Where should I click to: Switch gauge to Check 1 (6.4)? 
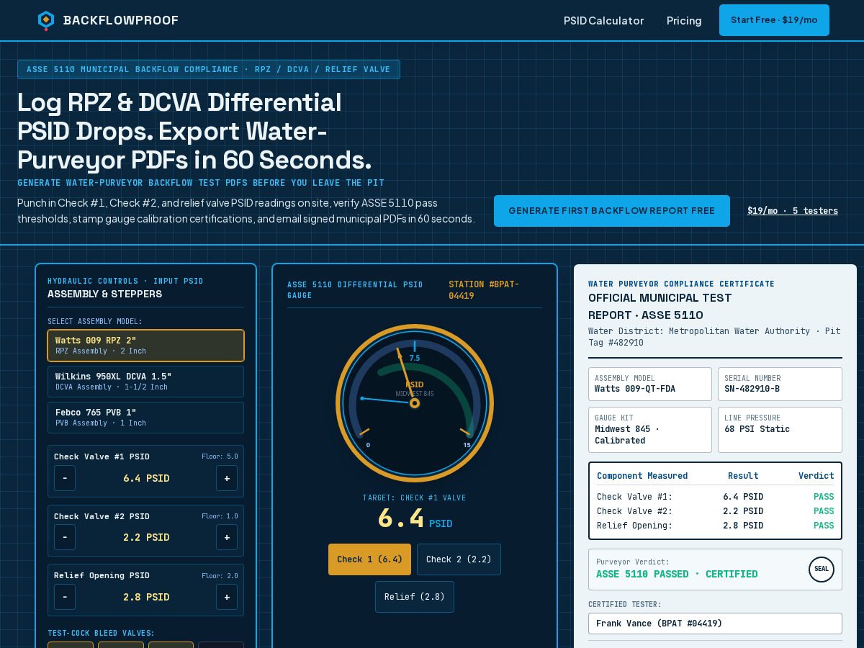[x=369, y=559]
